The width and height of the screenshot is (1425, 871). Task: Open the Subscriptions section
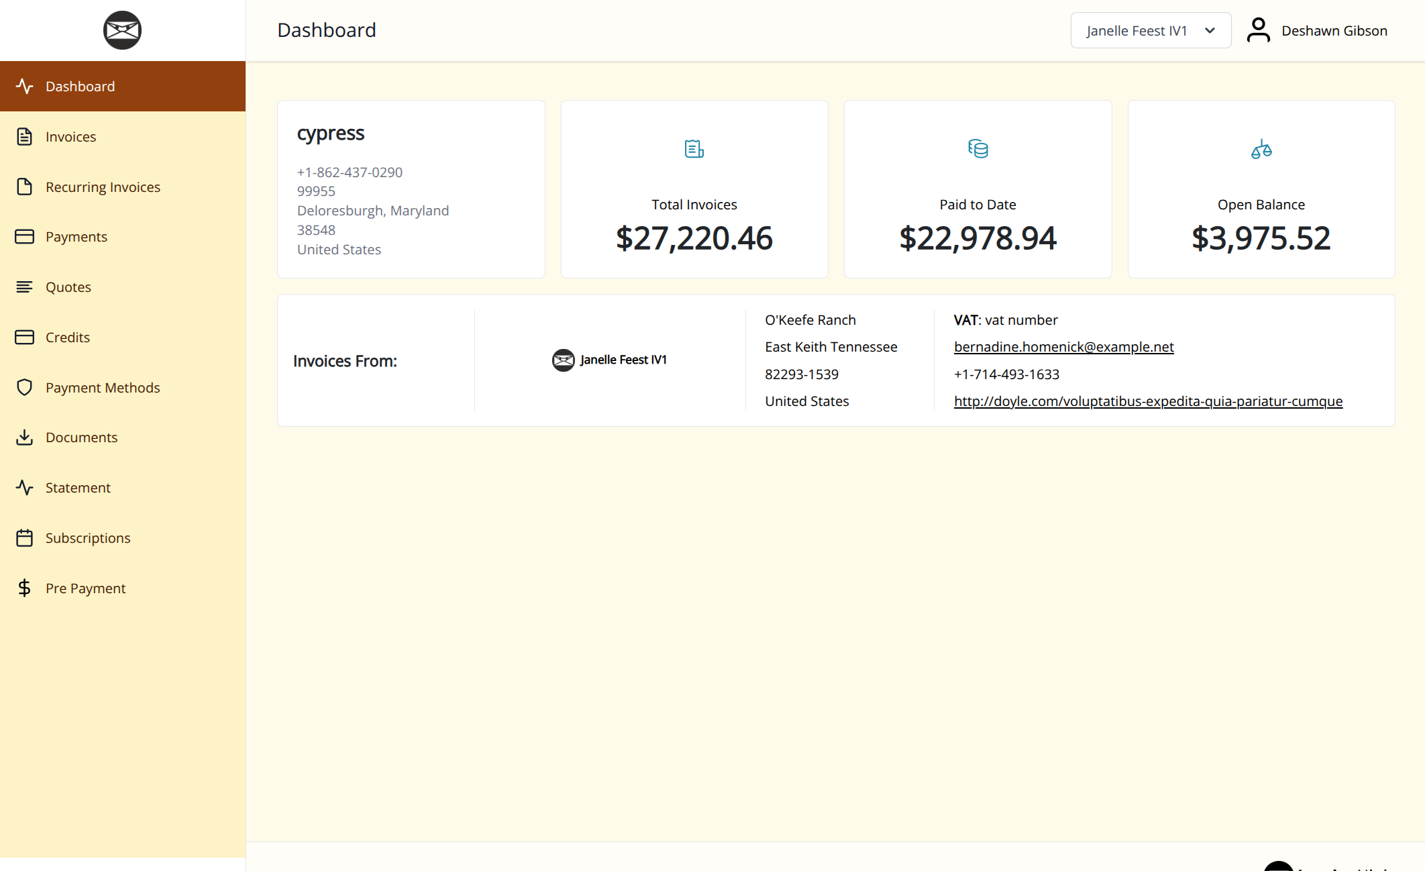point(123,537)
